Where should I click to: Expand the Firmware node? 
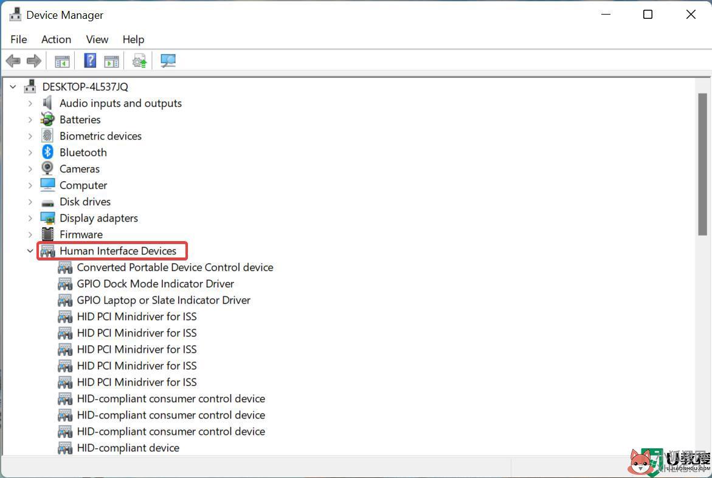click(x=30, y=234)
